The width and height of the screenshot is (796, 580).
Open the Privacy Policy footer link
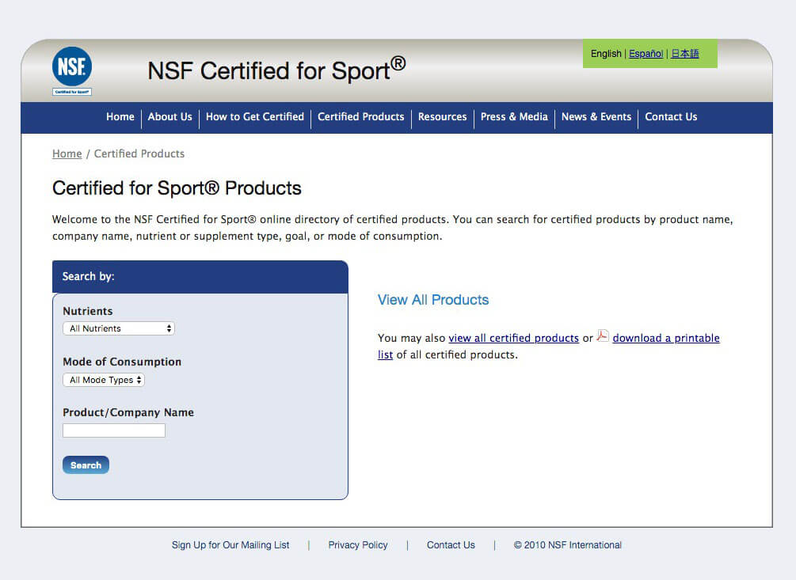358,545
